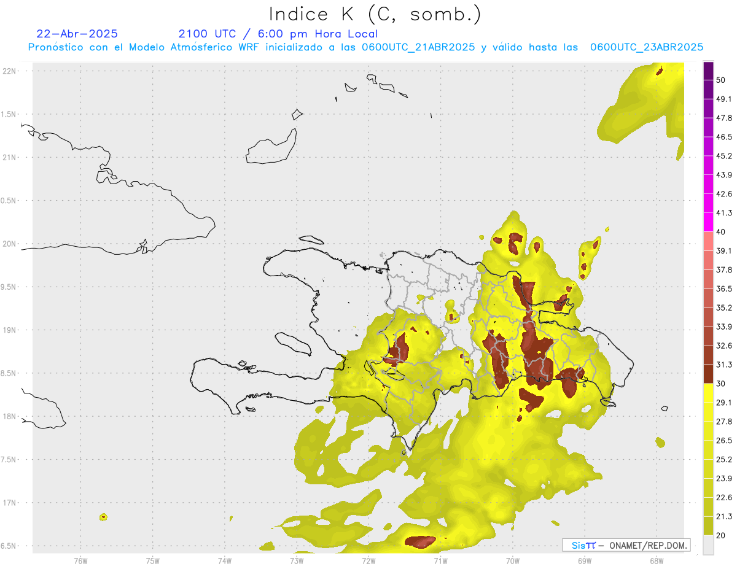Click the colorbar value '25.2'
737x569 pixels.
point(724,459)
